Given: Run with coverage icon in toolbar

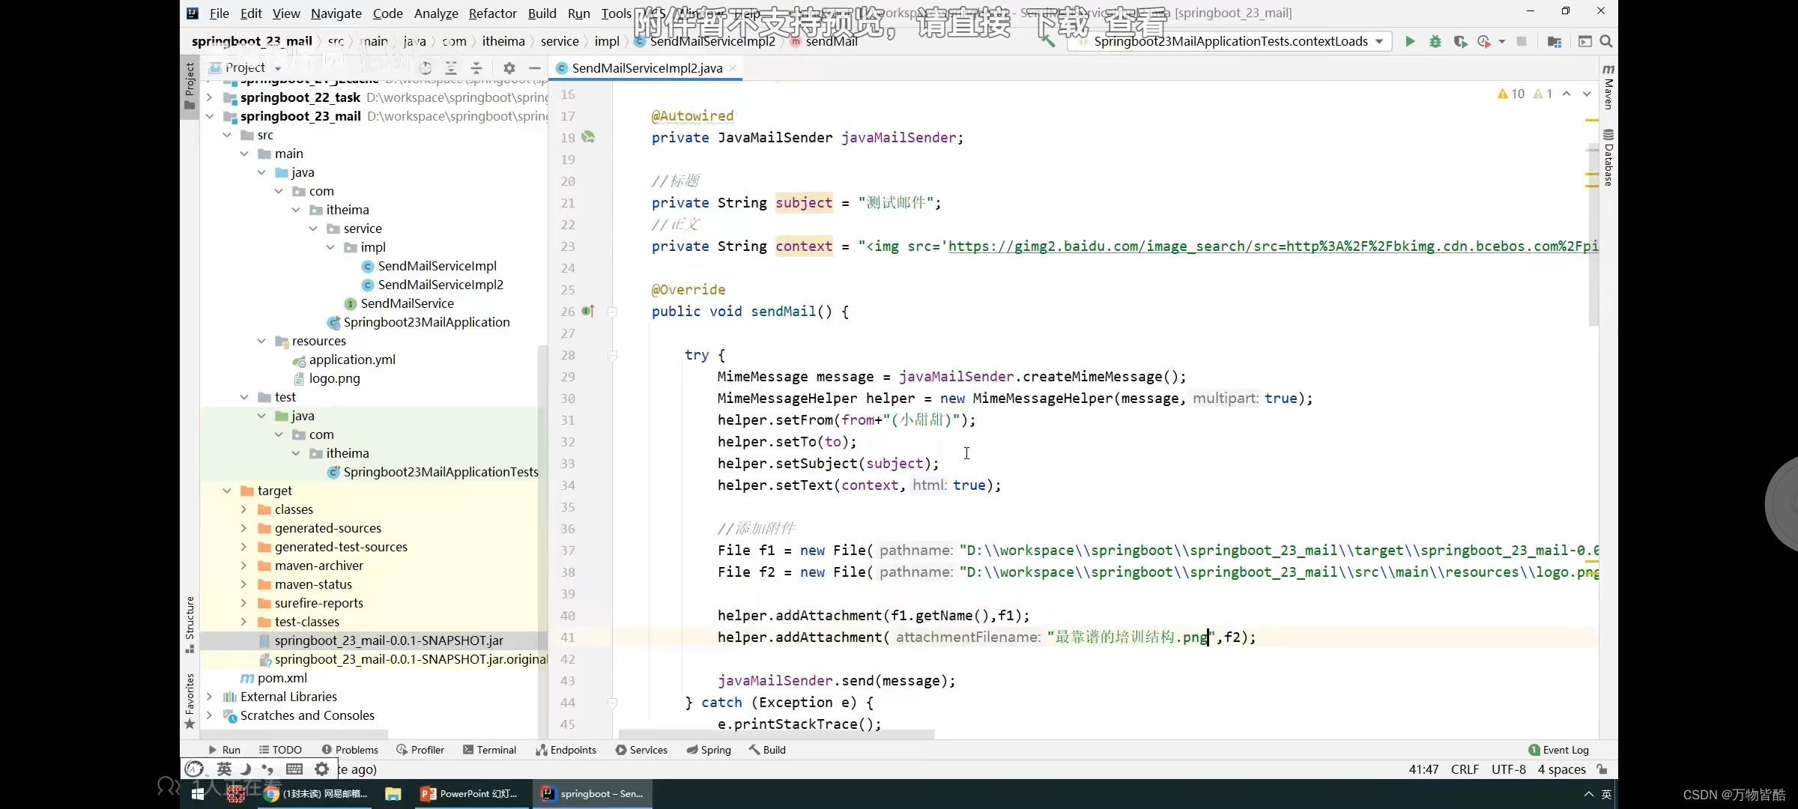Looking at the screenshot, I should tap(1459, 41).
